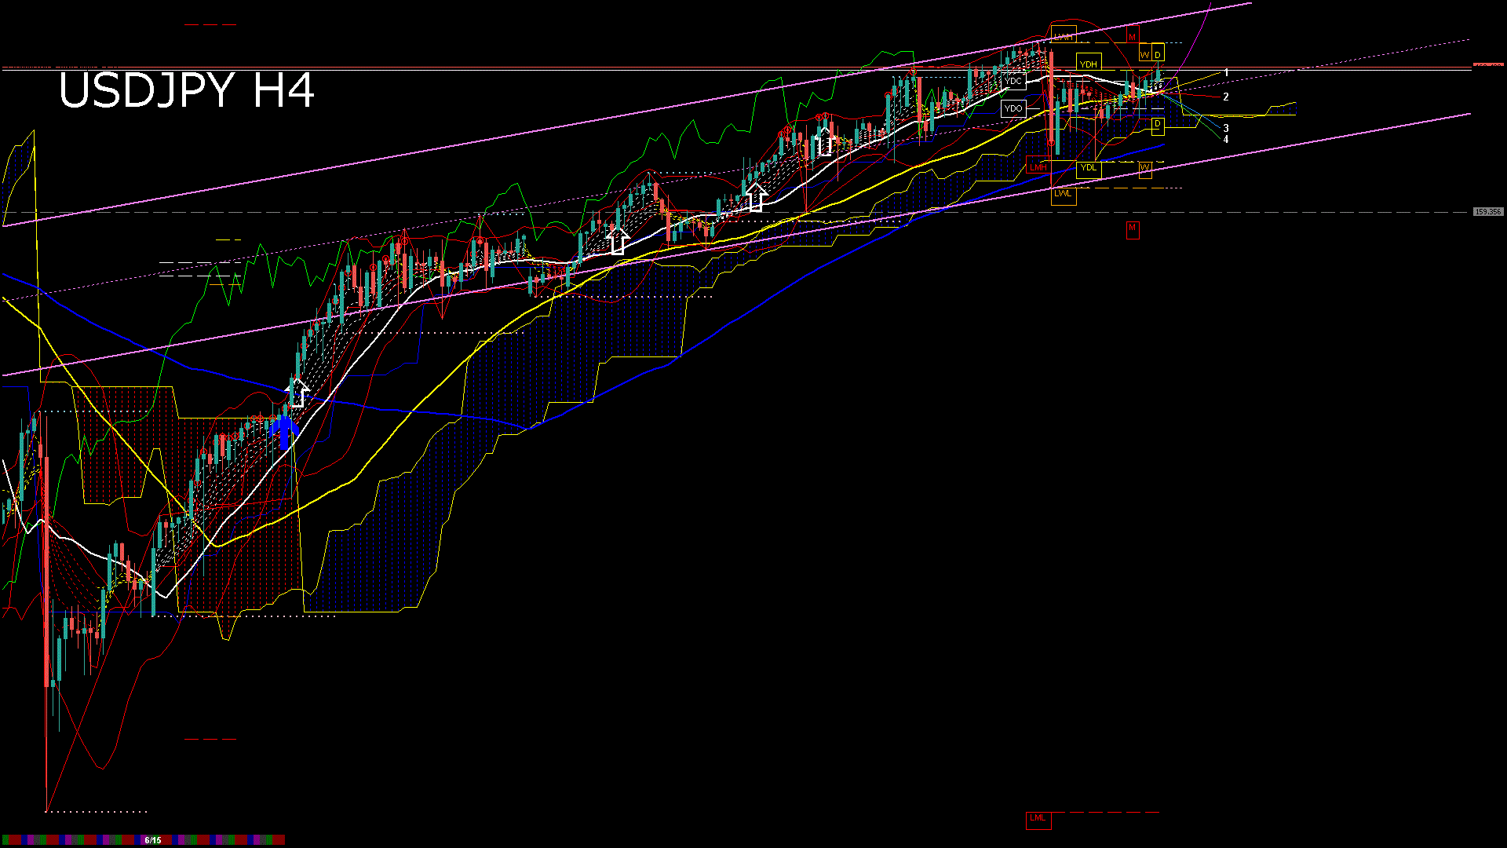
Task: Select the solid blue up arrow marker
Action: [x=285, y=432]
